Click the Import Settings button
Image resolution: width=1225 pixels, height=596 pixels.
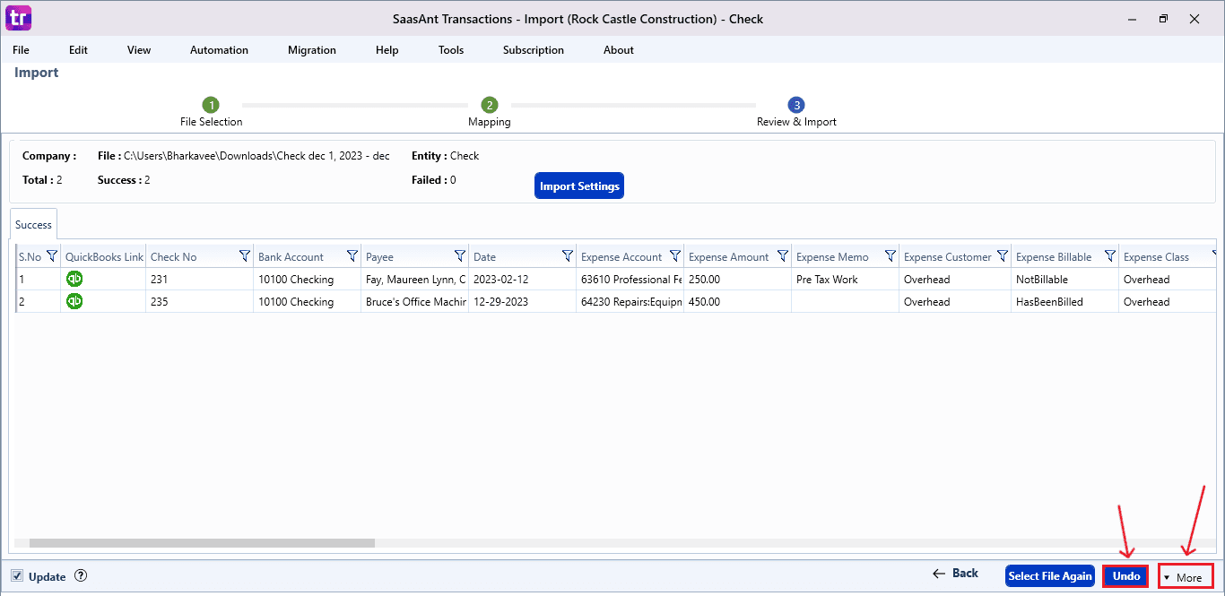578,186
